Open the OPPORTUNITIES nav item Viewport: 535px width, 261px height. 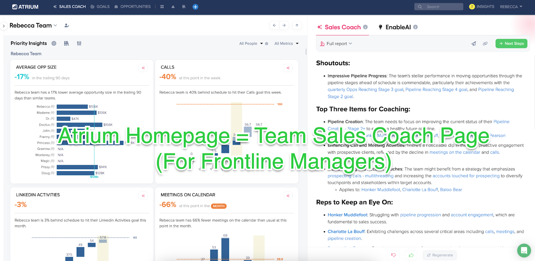point(132,7)
